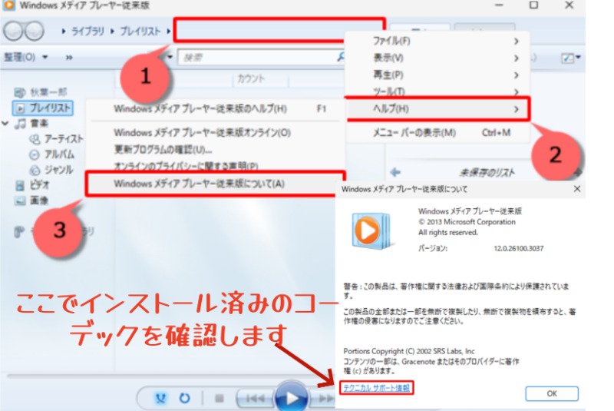Toggle shuffle in playback controls
This screenshot has width=614, height=411.
click(160, 399)
